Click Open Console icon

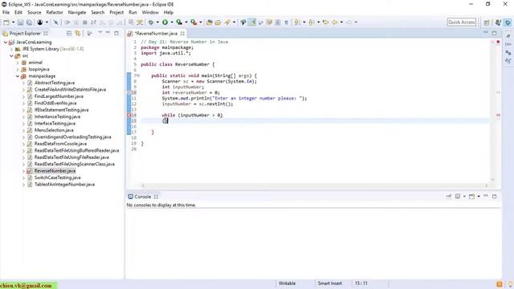(471, 196)
